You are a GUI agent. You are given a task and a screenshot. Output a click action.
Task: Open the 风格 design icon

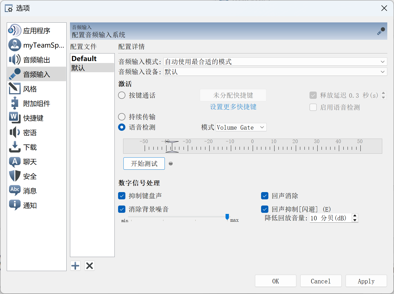[x=15, y=89]
